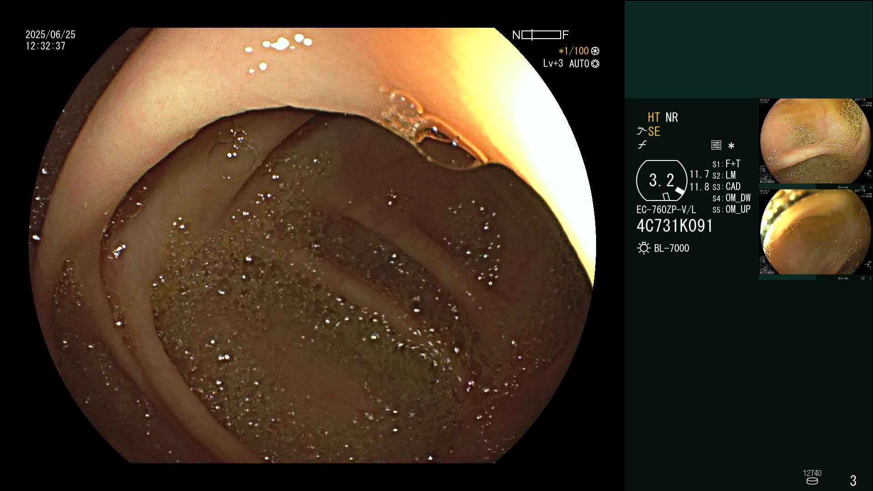Viewport: 873px width, 491px height.
Task: Click the 11.8 diameter value
Action: [x=699, y=187]
